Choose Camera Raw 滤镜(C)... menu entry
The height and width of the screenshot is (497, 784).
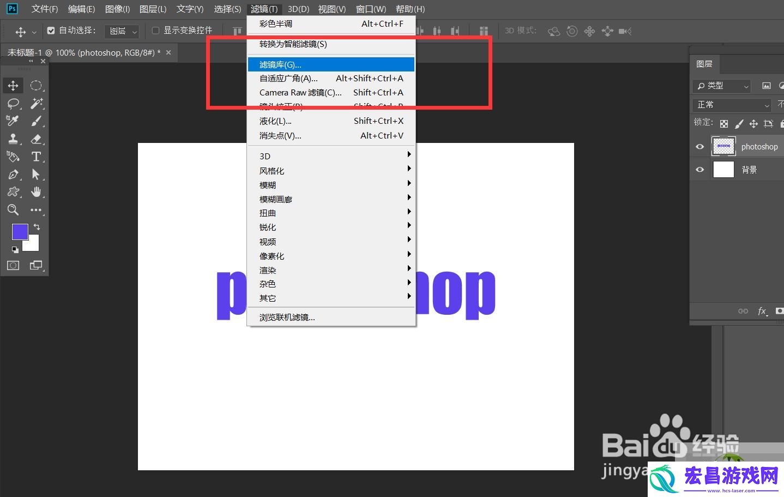(331, 93)
